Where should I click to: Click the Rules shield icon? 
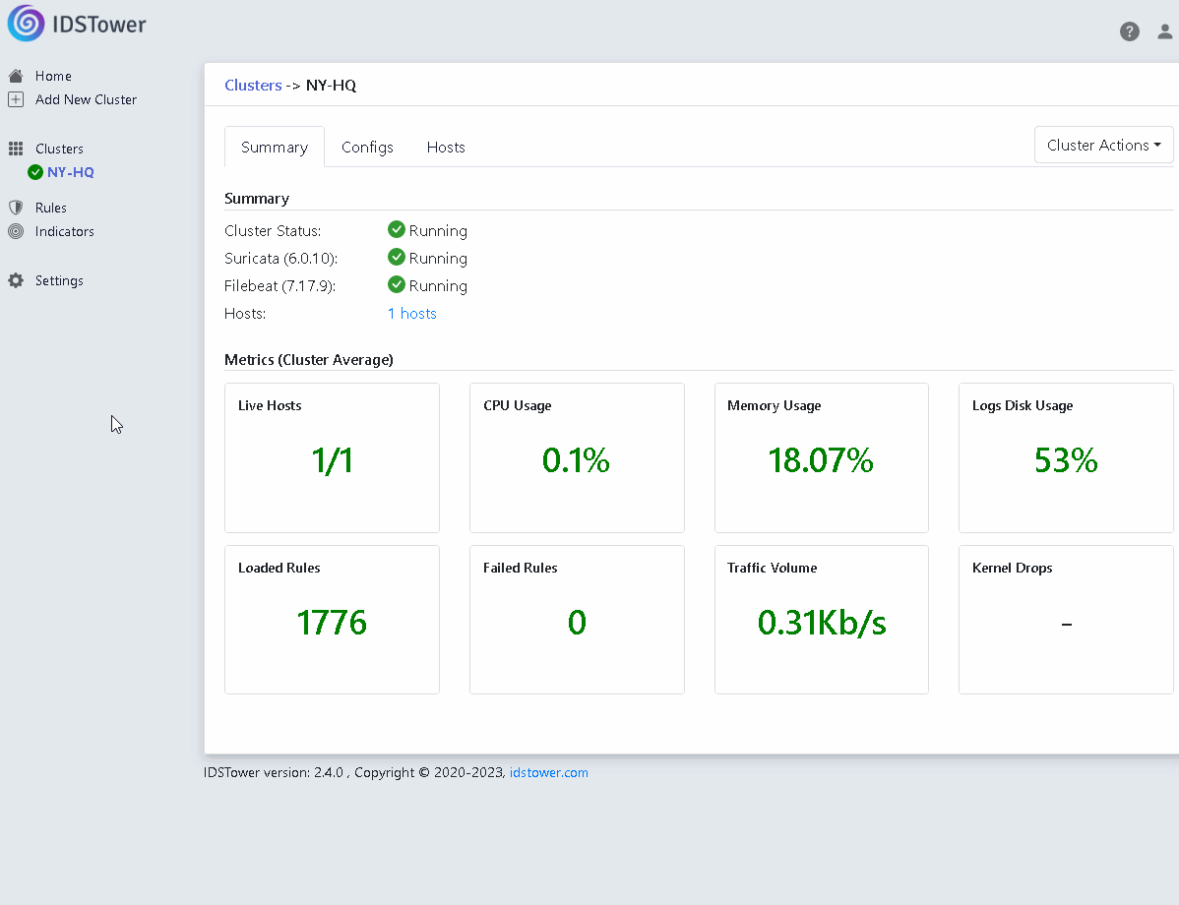(16, 208)
